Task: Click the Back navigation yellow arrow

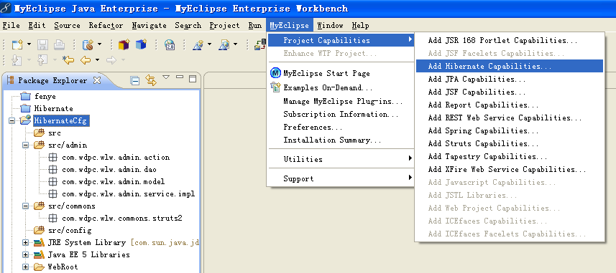Action: point(86,60)
